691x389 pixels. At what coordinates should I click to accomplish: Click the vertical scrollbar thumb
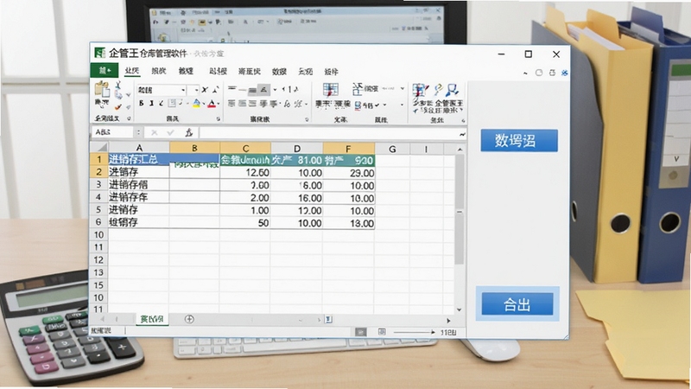[460, 209]
